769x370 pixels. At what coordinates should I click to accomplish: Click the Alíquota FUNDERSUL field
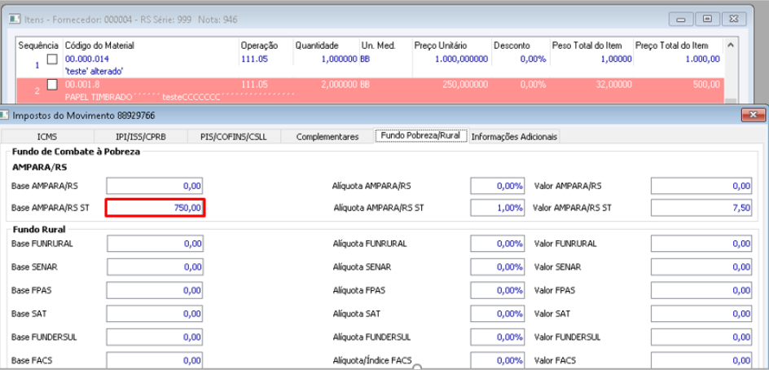[497, 337]
